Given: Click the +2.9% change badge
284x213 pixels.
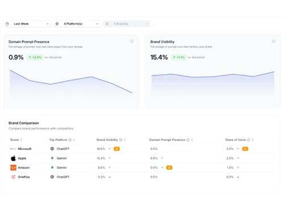Looking at the screenshot, I should [35, 57].
